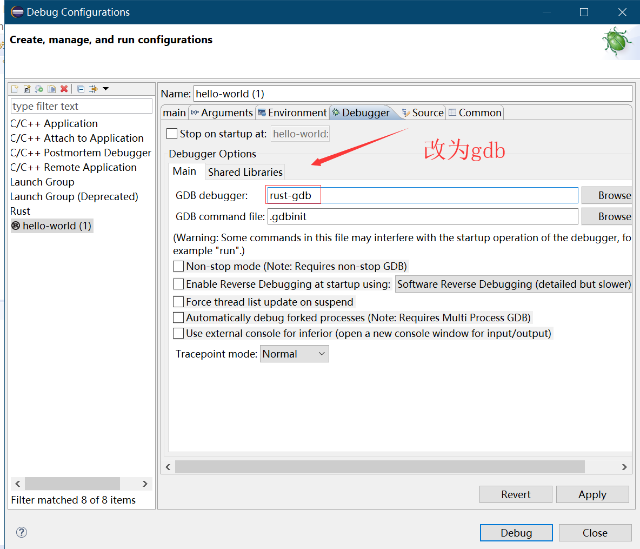Open the Software Reverse Debugging dropdown
Viewport: 640px width, 549px height.
coord(514,284)
